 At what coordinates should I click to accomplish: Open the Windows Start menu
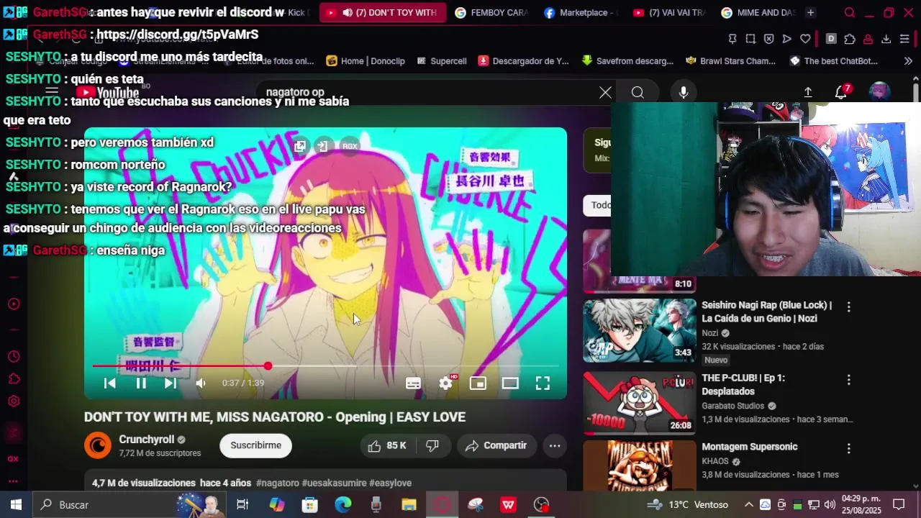[16, 505]
